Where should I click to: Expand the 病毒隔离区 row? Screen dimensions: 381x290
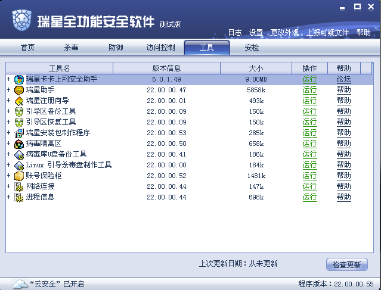coord(9,144)
